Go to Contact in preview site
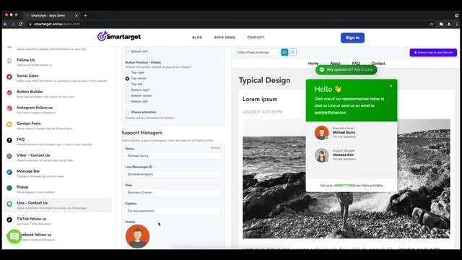The image size is (462, 260). [378, 64]
